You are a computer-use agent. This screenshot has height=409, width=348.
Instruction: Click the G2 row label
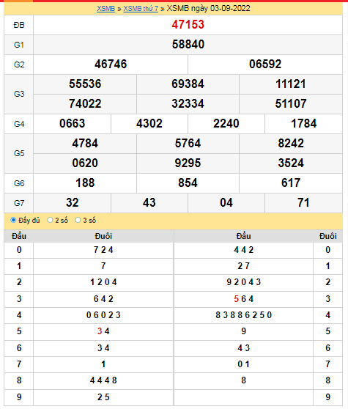point(19,65)
